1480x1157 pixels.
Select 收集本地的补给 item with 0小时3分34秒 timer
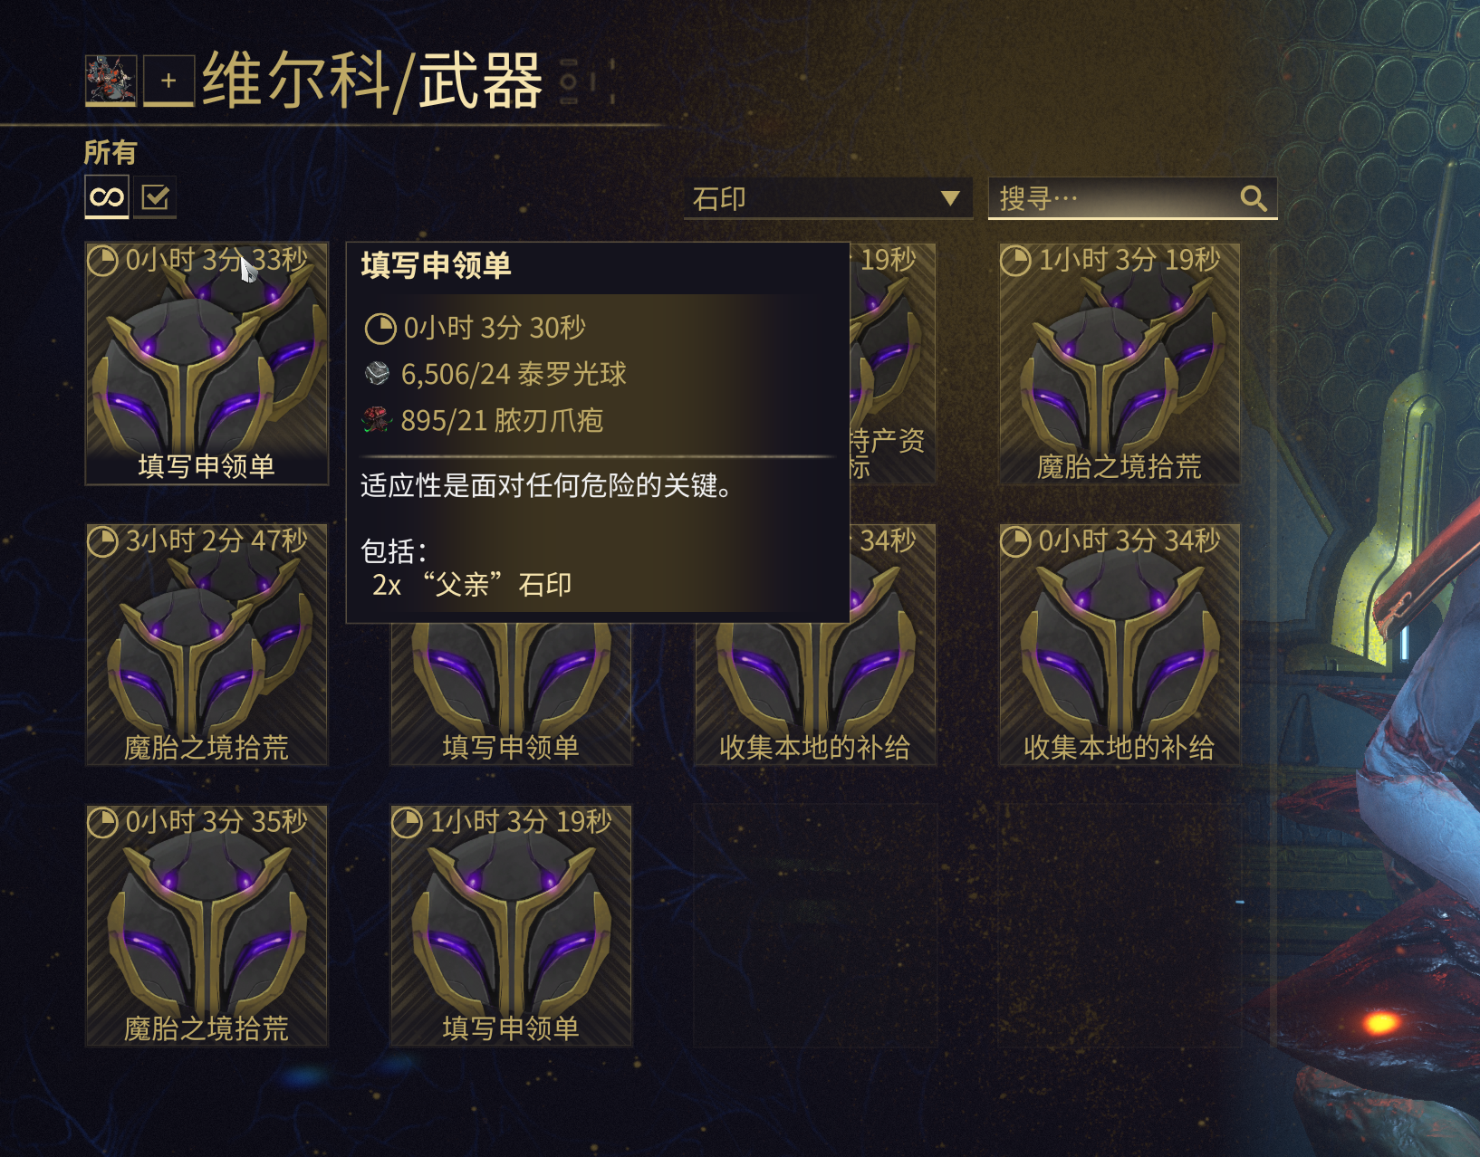click(1120, 645)
